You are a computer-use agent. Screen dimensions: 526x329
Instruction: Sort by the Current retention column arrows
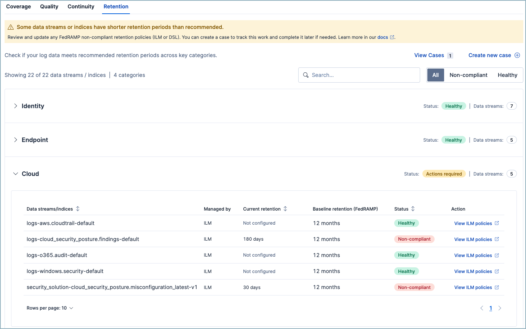(285, 209)
